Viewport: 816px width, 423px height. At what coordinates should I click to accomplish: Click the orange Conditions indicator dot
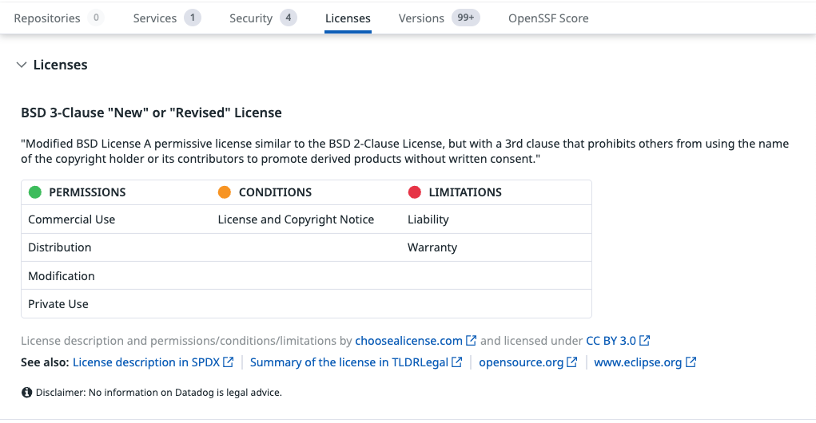click(225, 192)
